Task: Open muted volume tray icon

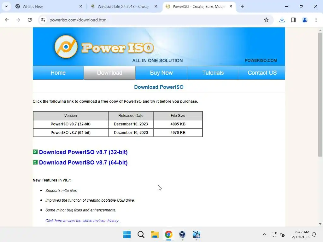Action: click(282, 234)
